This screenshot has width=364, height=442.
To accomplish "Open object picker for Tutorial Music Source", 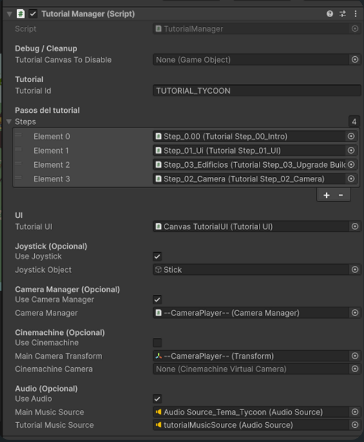I will coord(355,425).
